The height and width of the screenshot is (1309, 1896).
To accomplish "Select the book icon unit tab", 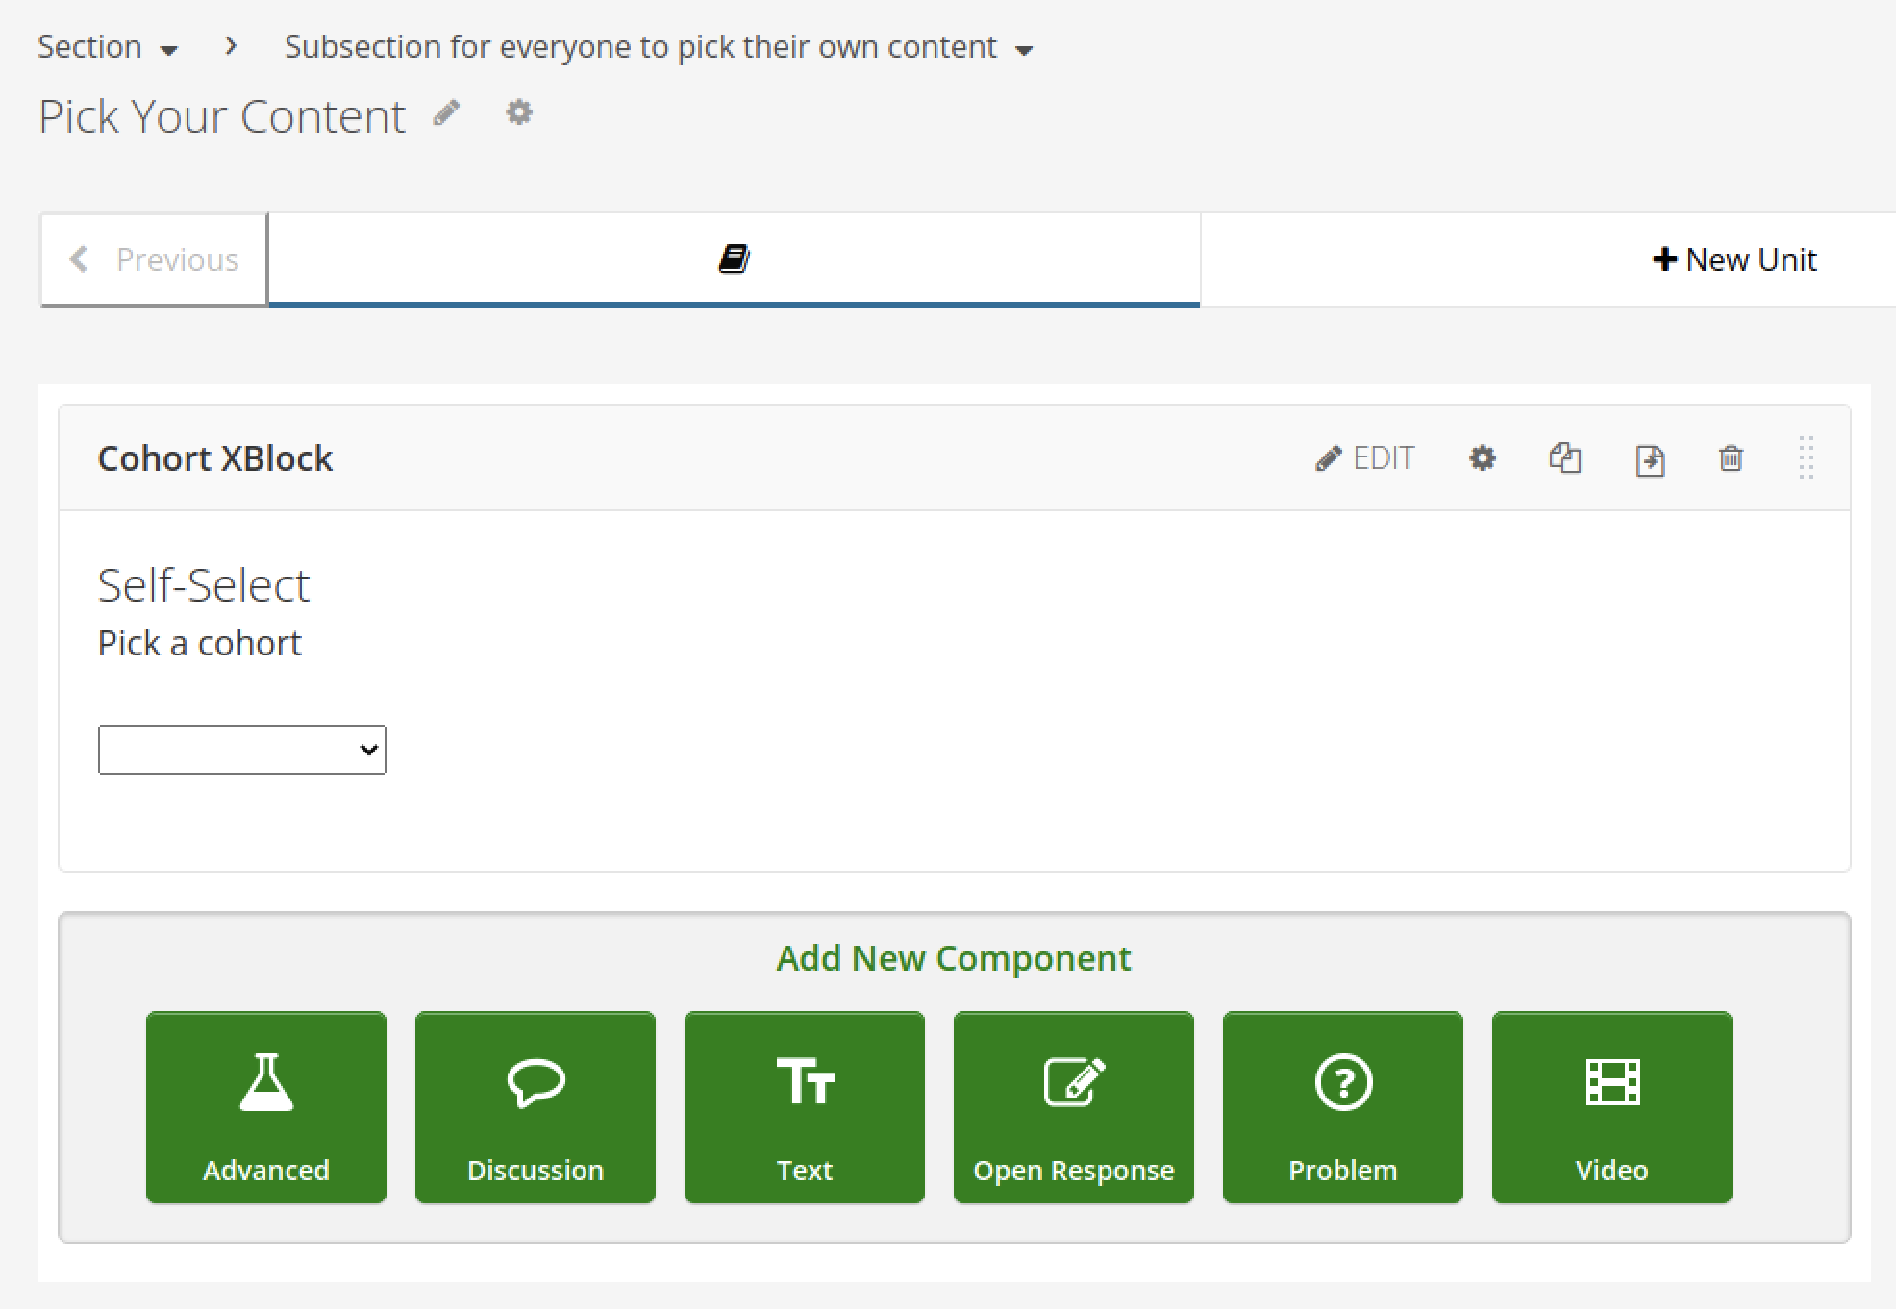I will coord(734,259).
